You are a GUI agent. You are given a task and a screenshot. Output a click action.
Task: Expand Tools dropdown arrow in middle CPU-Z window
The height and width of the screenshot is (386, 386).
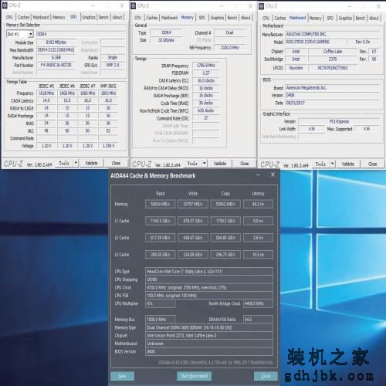pyautogui.click(x=205, y=164)
